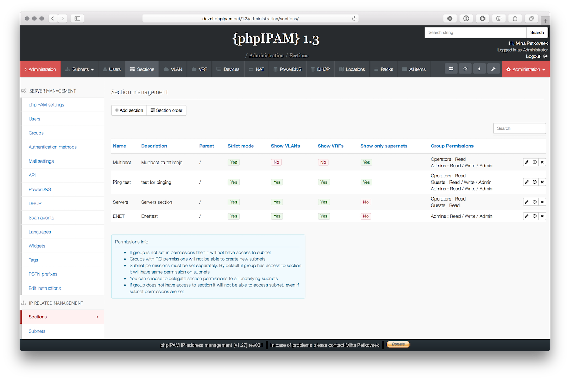Click the Add section button
The height and width of the screenshot is (380, 570).
click(129, 110)
